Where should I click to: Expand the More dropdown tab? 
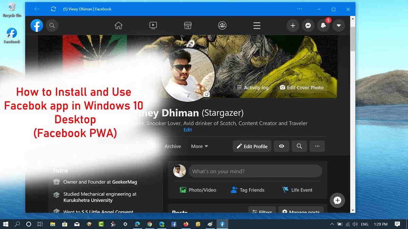coord(199,146)
